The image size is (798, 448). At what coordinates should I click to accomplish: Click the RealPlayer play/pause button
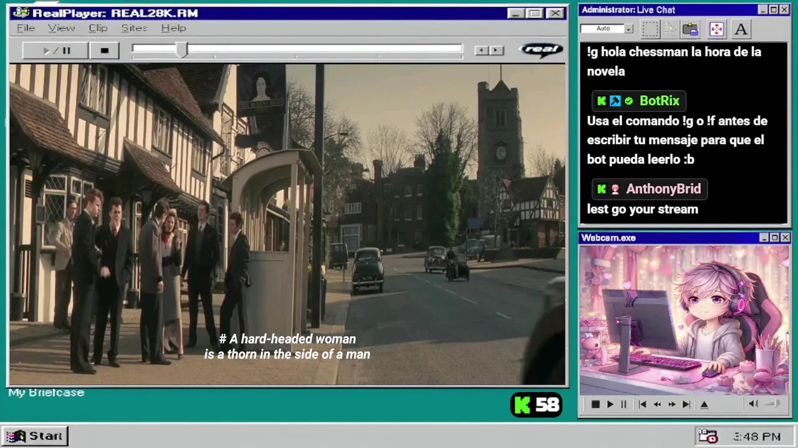click(55, 50)
